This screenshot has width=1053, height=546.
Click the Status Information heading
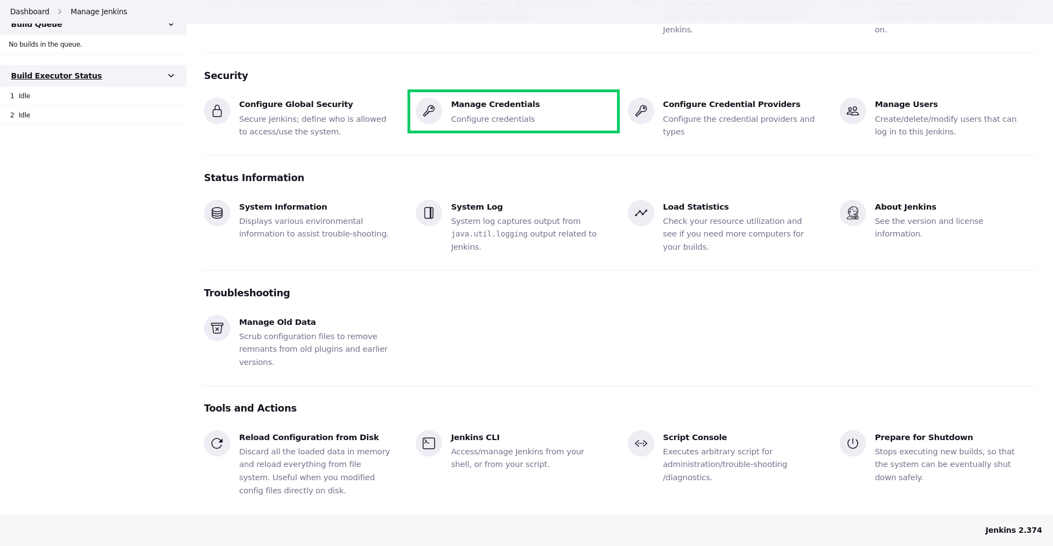point(254,178)
